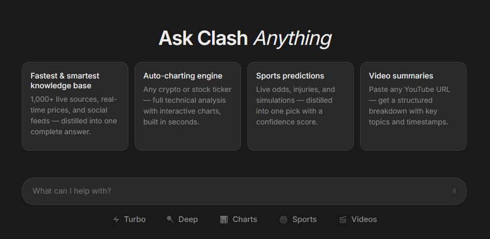Screen dimensions: 490x239
Task: Click the Deep magnifying glass icon
Action: tap(170, 219)
